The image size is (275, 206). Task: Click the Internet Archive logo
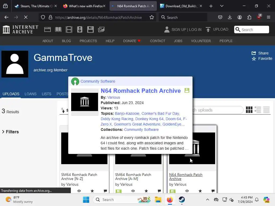pyautogui.click(x=20, y=30)
